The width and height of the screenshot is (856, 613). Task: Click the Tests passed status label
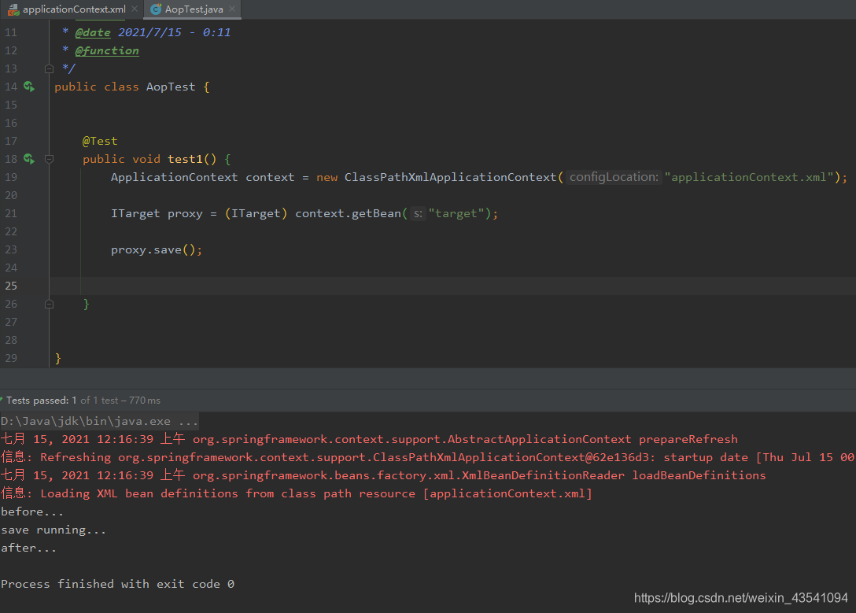pos(83,400)
